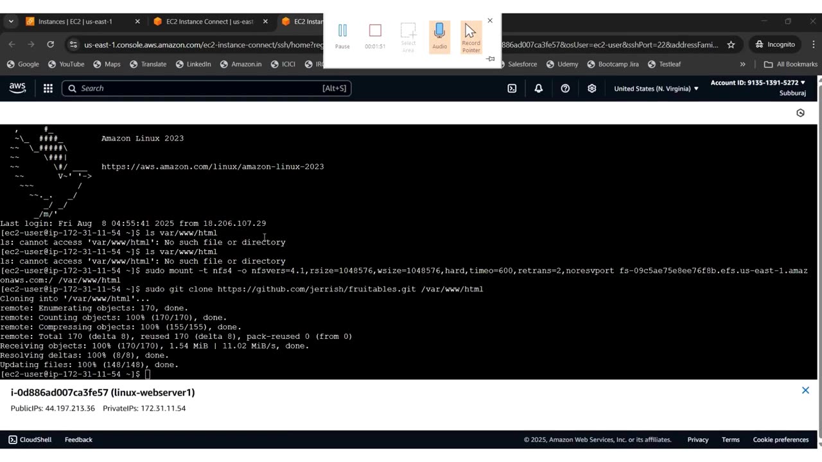822x462 pixels.
Task: Switch to Instances | EC2 tab
Action: click(x=75, y=21)
